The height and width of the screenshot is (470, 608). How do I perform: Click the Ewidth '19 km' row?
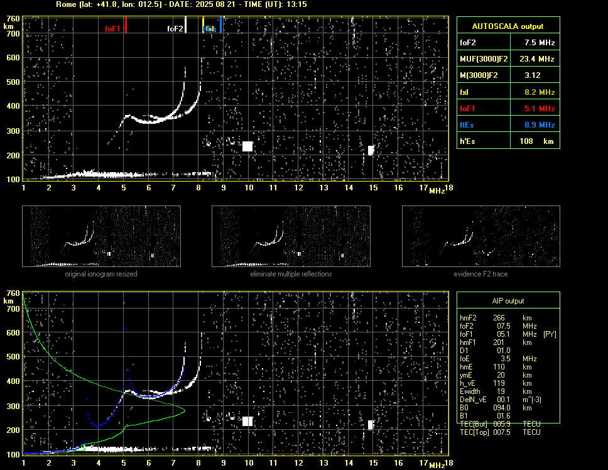coord(496,391)
